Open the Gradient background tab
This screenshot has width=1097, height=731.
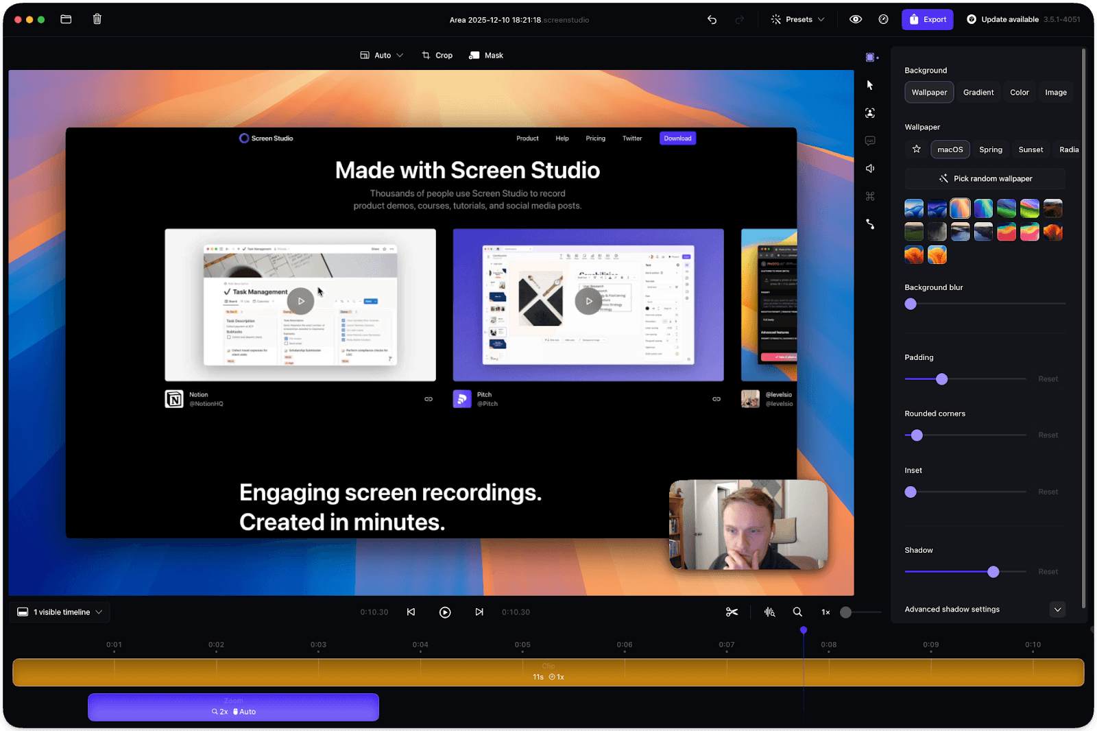point(978,92)
